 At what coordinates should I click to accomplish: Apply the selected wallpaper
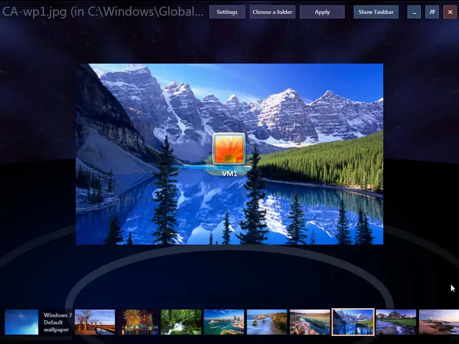(322, 12)
